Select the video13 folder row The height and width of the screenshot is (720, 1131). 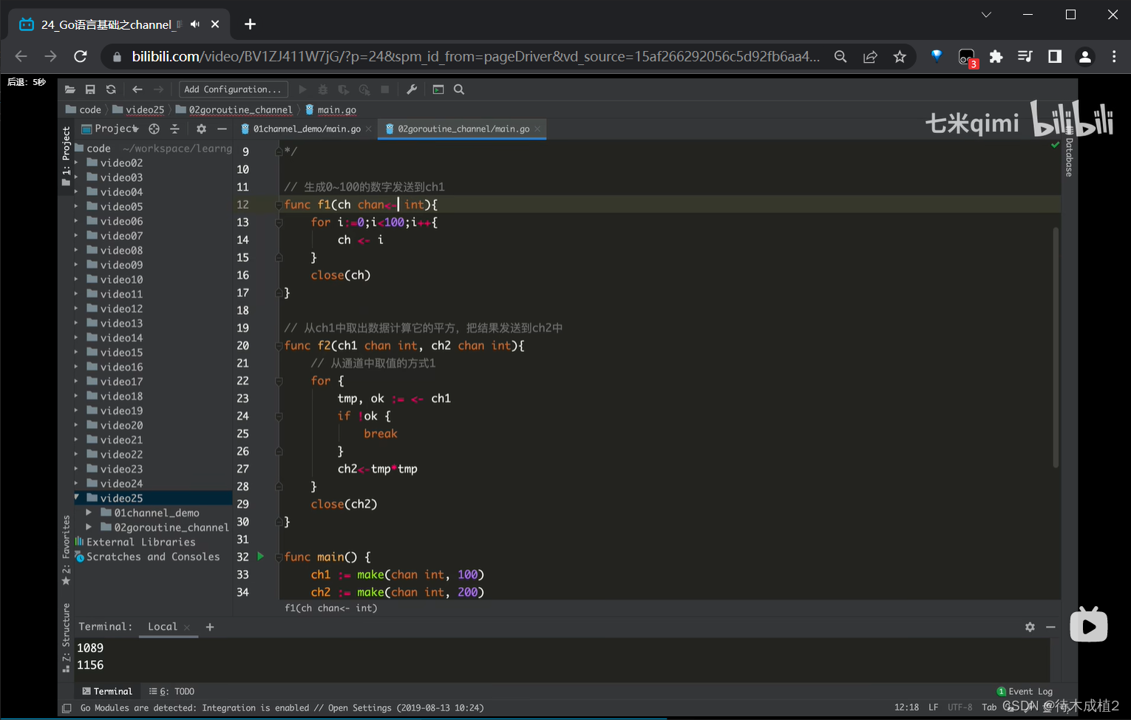[153, 323]
